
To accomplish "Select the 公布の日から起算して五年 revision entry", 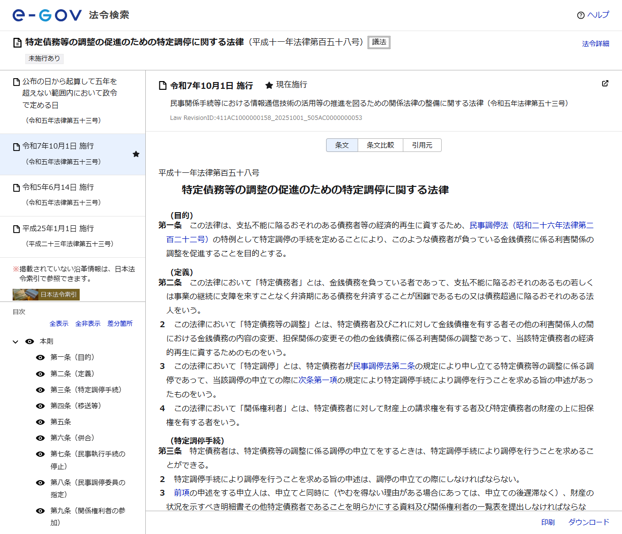I will tap(73, 101).
